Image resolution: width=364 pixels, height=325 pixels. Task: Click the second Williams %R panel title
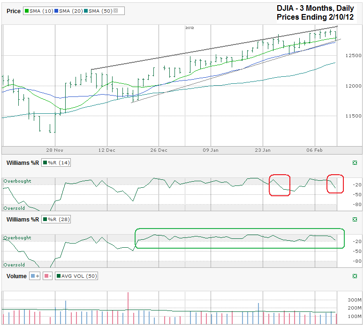click(23, 220)
